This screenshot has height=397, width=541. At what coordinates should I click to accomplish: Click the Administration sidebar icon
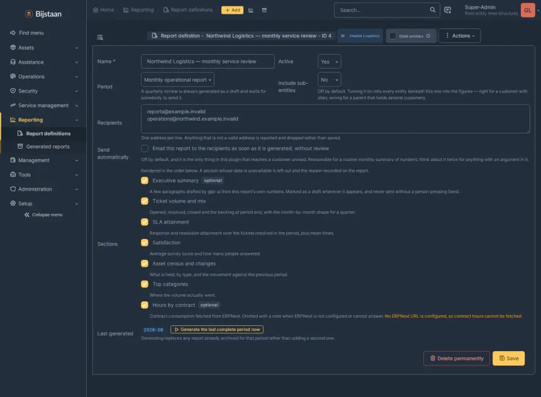(x=13, y=189)
